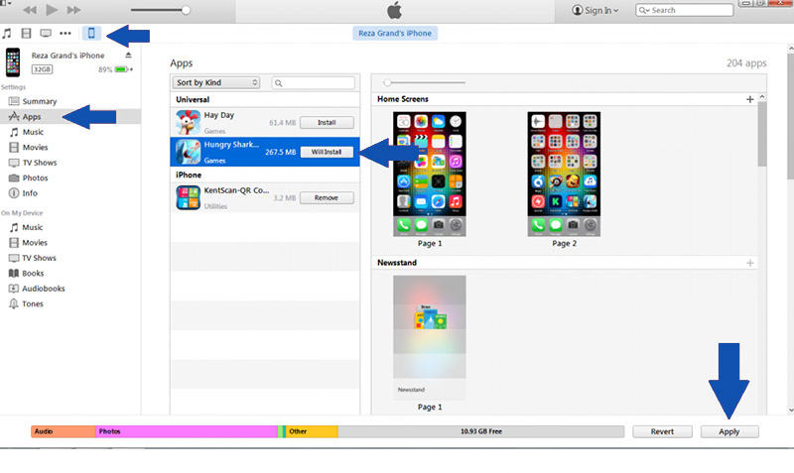
Task: Click Install for Hay Day
Action: pyautogui.click(x=327, y=122)
